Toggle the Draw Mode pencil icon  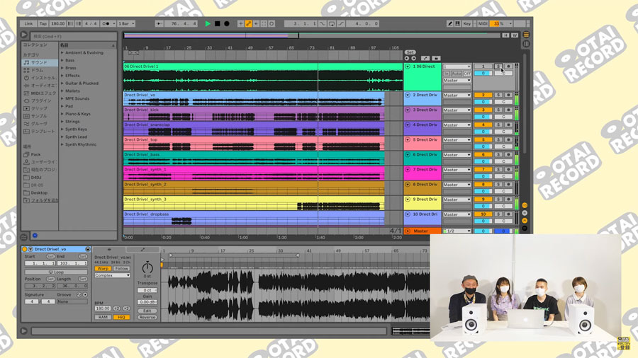450,23
